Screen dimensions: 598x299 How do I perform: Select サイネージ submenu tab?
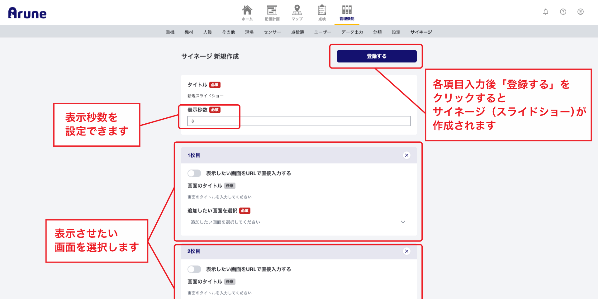click(x=421, y=32)
